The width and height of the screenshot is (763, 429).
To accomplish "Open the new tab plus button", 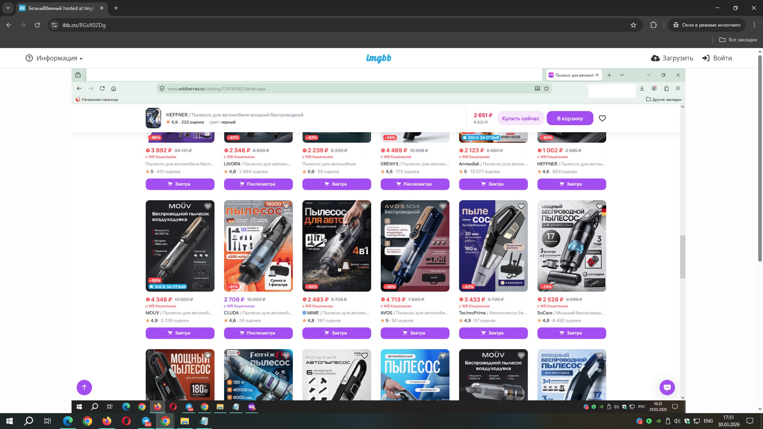I will (x=116, y=8).
